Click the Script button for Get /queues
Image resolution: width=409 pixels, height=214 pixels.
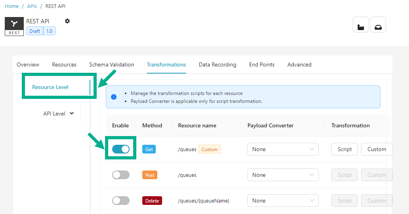point(344,149)
